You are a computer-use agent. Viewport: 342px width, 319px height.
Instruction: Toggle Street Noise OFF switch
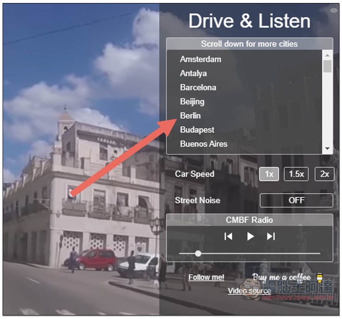[296, 200]
